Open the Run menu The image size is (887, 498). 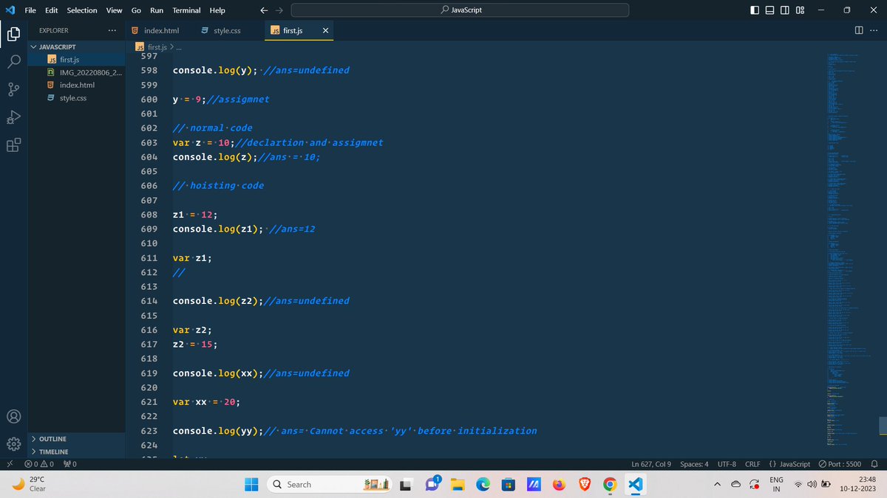[157, 10]
